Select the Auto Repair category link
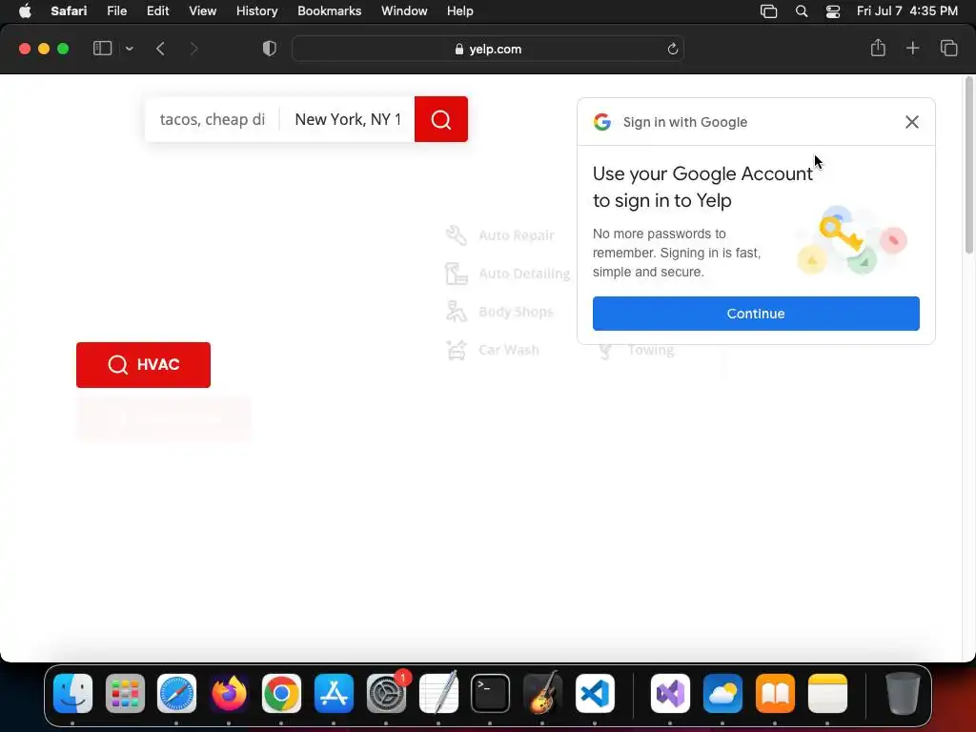 [516, 235]
